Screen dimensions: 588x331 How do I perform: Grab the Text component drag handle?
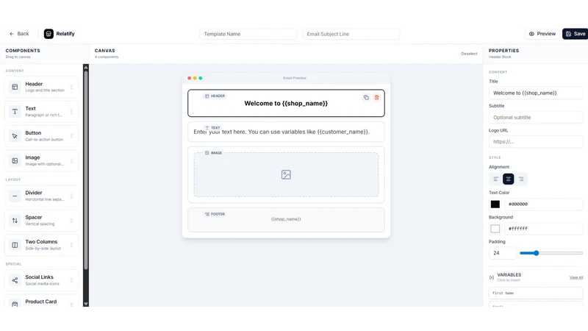71,112
